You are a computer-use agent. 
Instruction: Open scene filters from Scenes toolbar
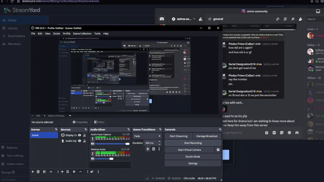(44, 172)
